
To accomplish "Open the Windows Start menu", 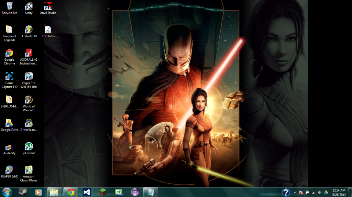I will coord(7,192).
